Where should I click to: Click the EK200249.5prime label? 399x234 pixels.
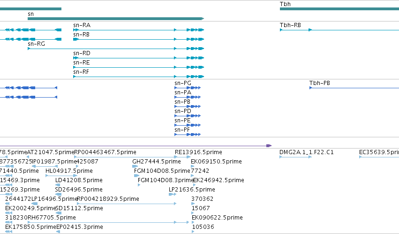click(30, 208)
